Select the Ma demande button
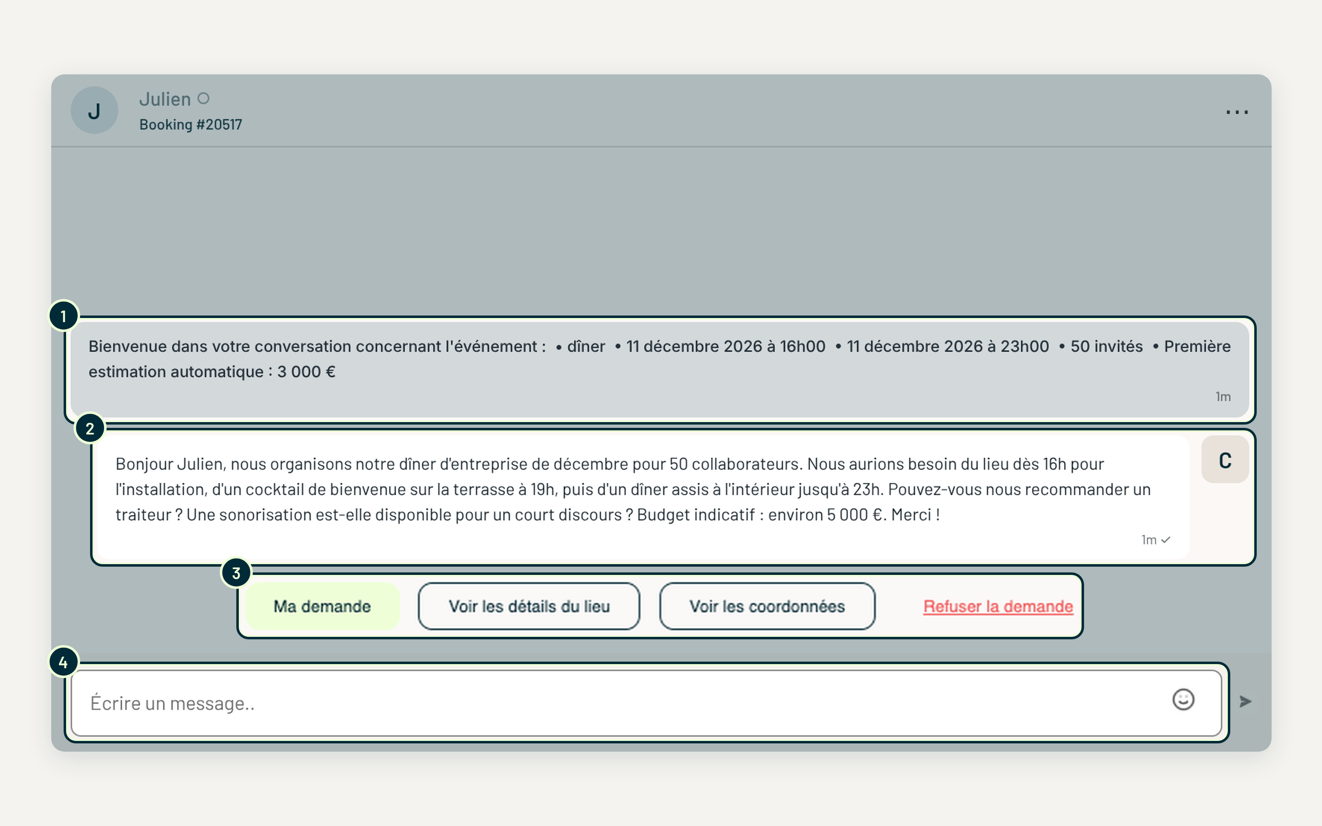The height and width of the screenshot is (826, 1322). [322, 606]
